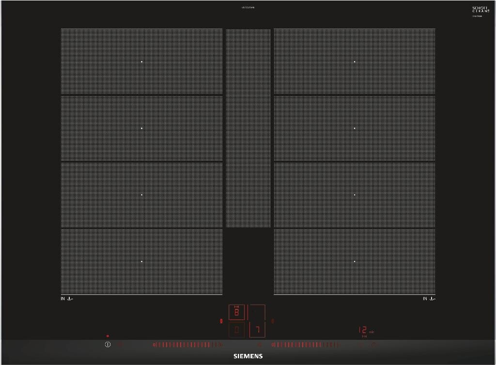Tap the red power indicator dot
This screenshot has height=365, width=496.
coord(108,336)
